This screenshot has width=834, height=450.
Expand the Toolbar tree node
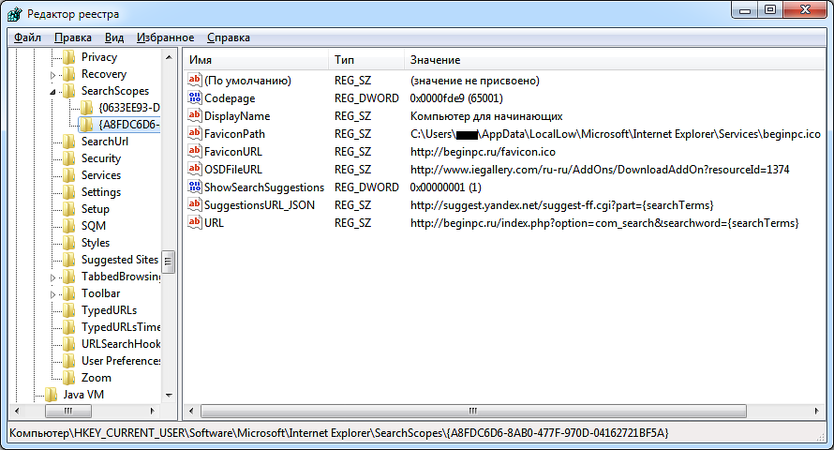click(52, 294)
